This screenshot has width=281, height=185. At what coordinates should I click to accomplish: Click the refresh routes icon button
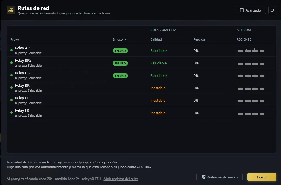coord(272,10)
